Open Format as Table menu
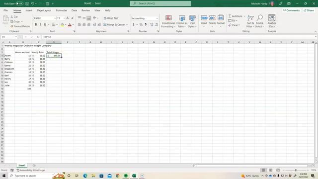This screenshot has width=318, height=179. click(182, 21)
